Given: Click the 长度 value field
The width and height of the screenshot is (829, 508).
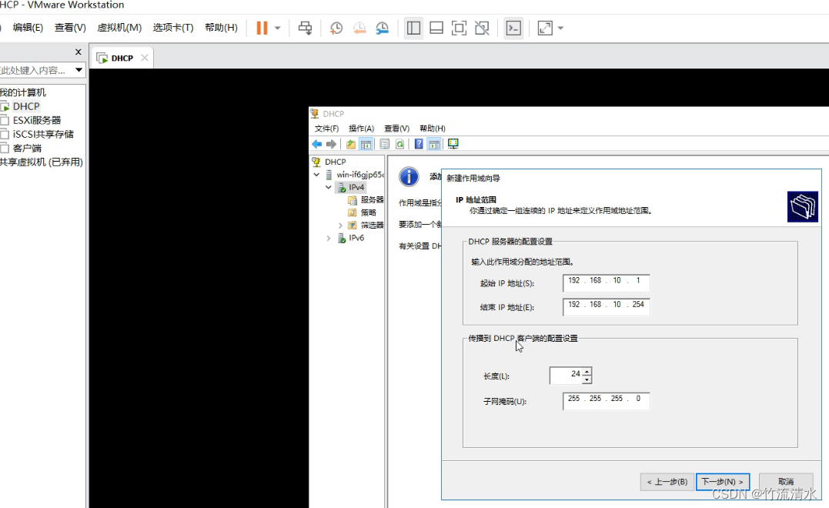Looking at the screenshot, I should [566, 376].
